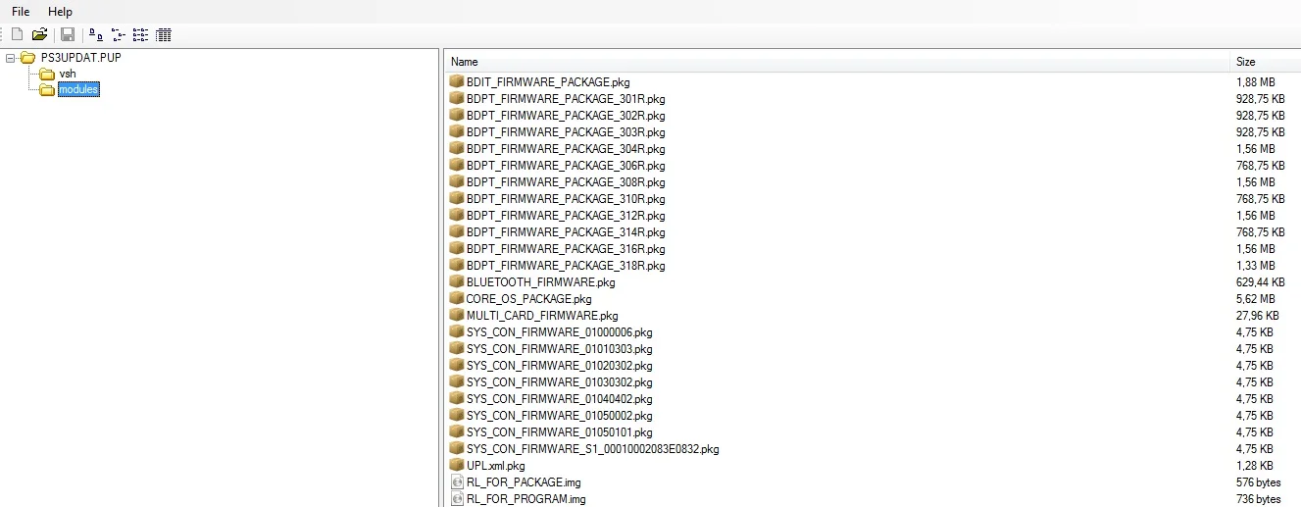Switch to details view
Viewport: 1301px width, 507px height.
coord(164,34)
